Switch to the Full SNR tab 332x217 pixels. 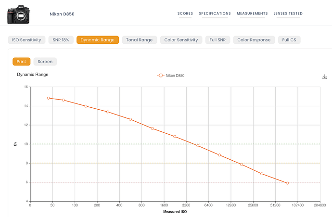pyautogui.click(x=217, y=40)
